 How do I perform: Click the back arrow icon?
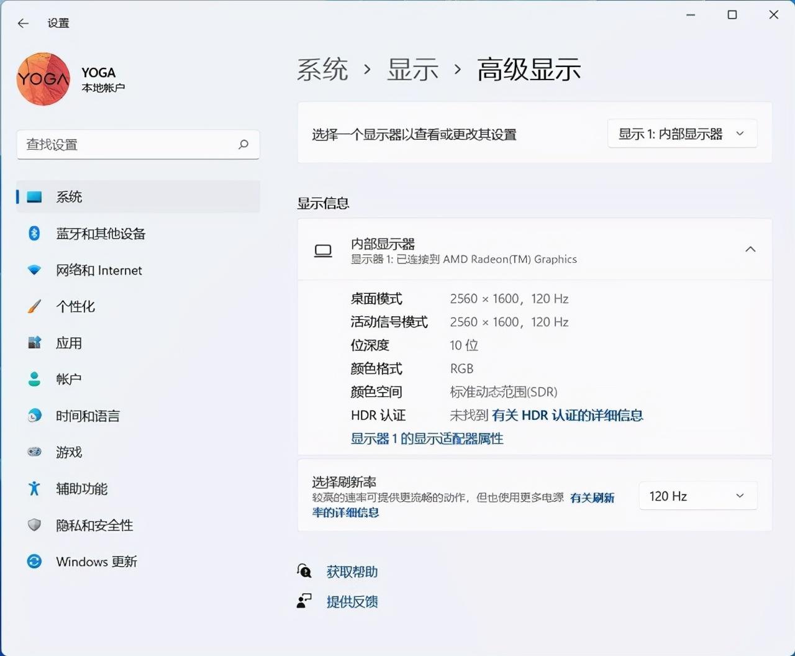tap(23, 23)
